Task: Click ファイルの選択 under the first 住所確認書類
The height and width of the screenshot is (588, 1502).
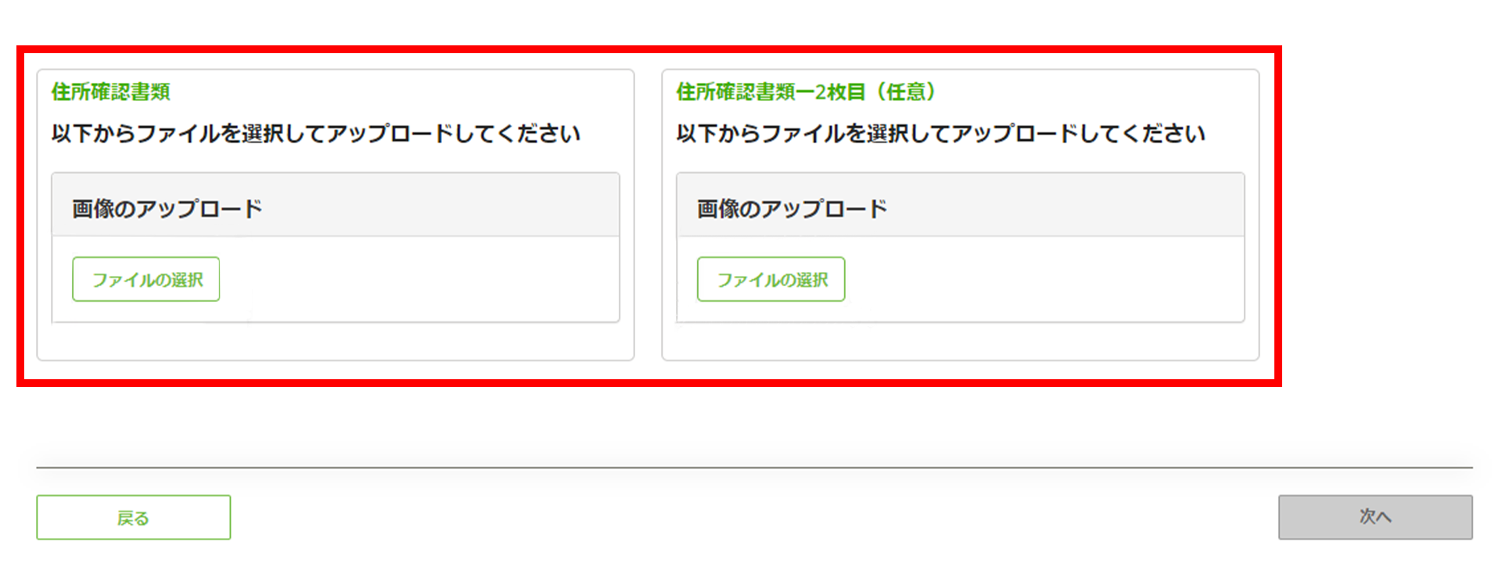Action: click(x=146, y=279)
